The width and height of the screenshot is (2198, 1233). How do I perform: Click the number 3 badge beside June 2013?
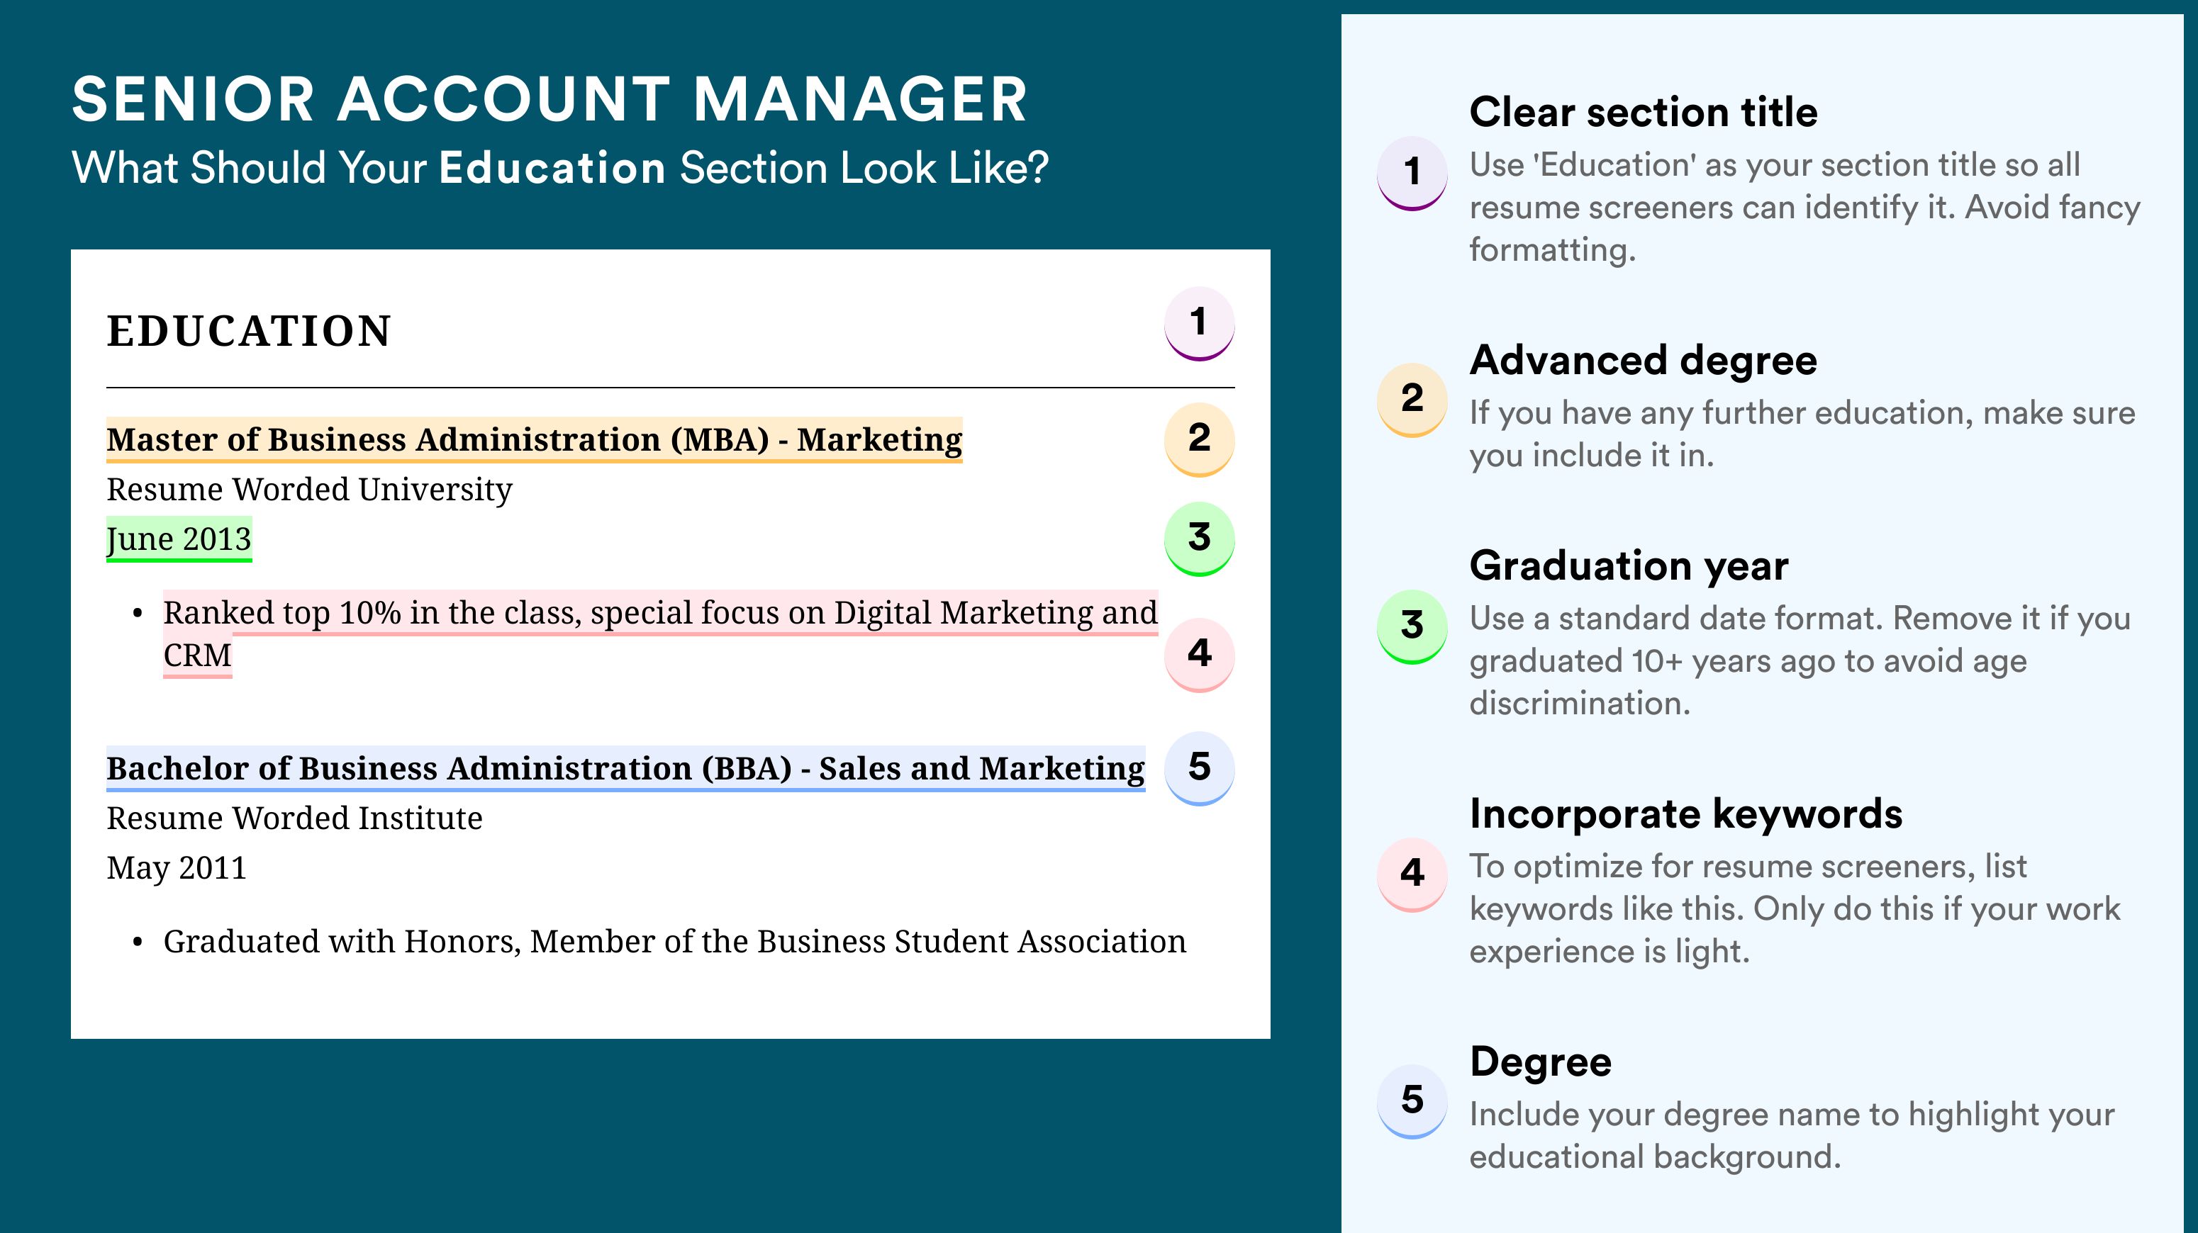(1199, 538)
